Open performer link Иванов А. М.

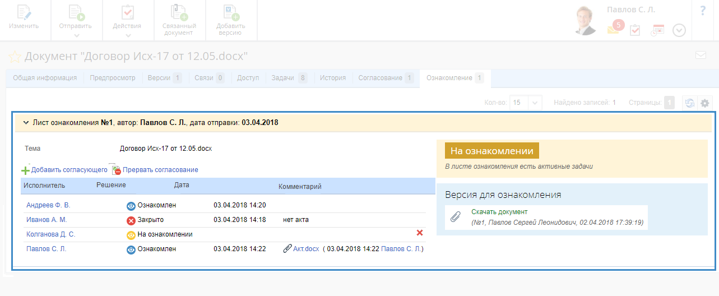click(x=47, y=220)
